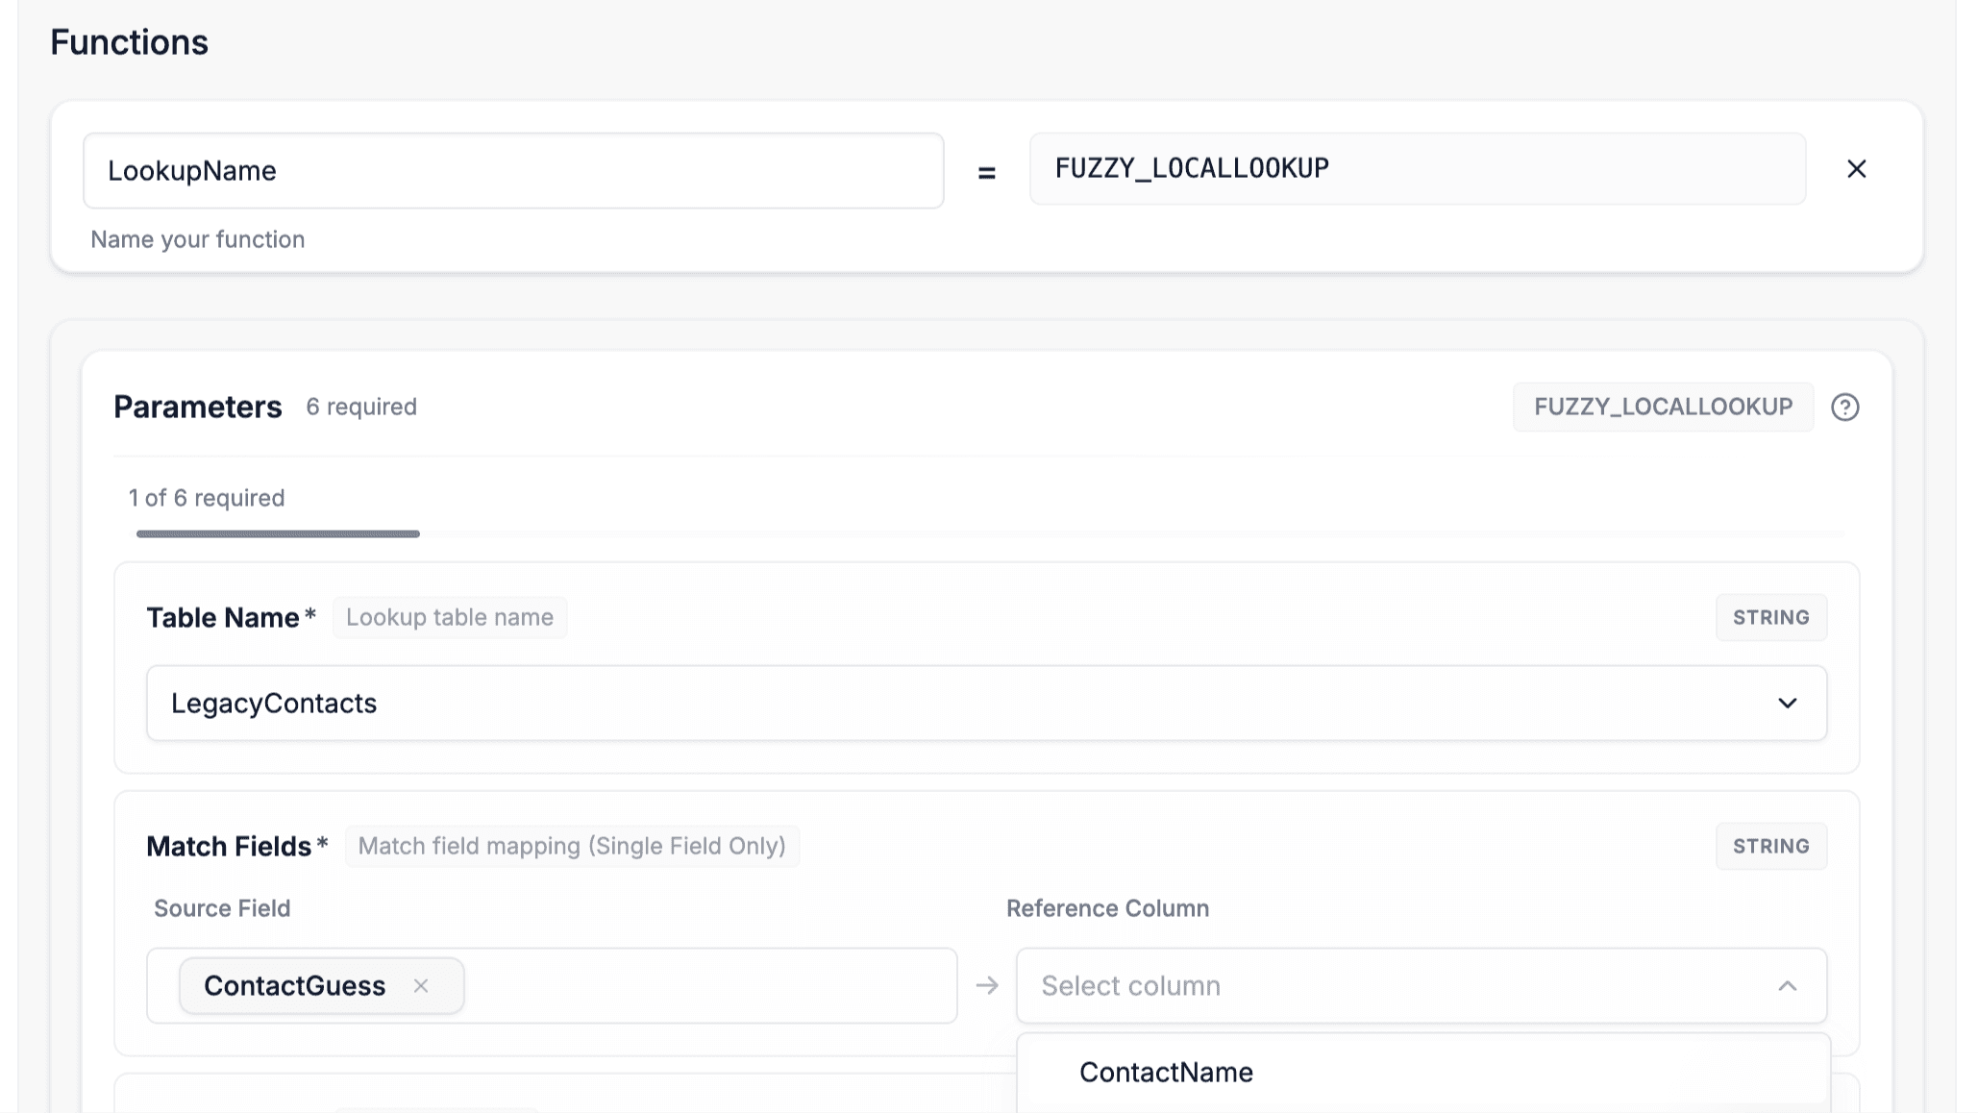Click the Functions heading

129,42
